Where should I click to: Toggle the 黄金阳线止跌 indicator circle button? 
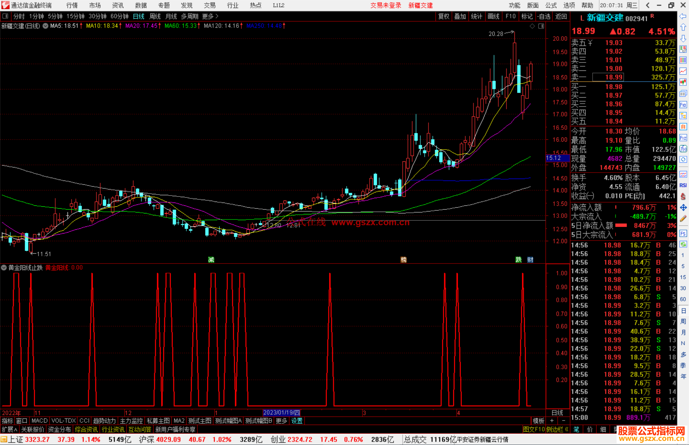(x=4, y=268)
